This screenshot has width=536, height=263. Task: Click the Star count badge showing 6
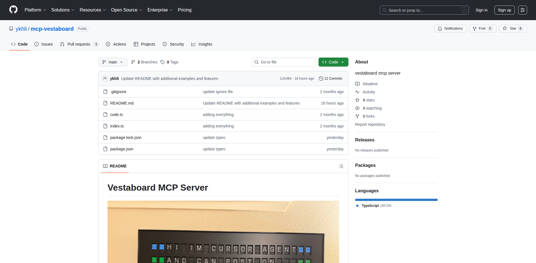coord(520,29)
